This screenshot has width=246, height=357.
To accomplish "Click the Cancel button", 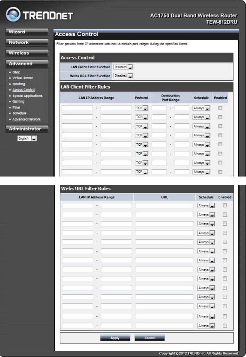I will [150, 338].
